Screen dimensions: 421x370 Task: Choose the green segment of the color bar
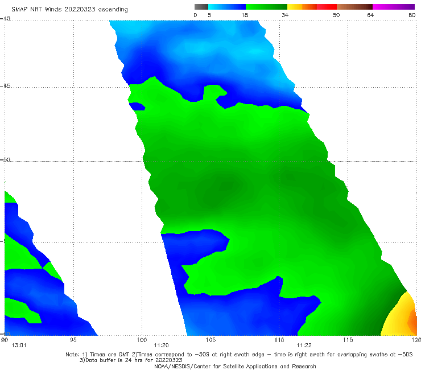[266, 7]
